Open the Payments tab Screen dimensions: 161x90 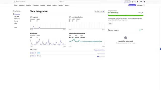22,5
